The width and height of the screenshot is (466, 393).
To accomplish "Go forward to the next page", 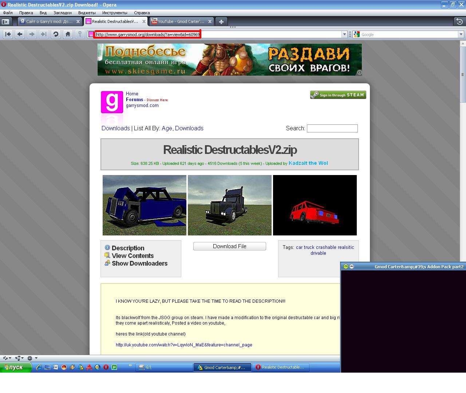I will [x=32, y=34].
